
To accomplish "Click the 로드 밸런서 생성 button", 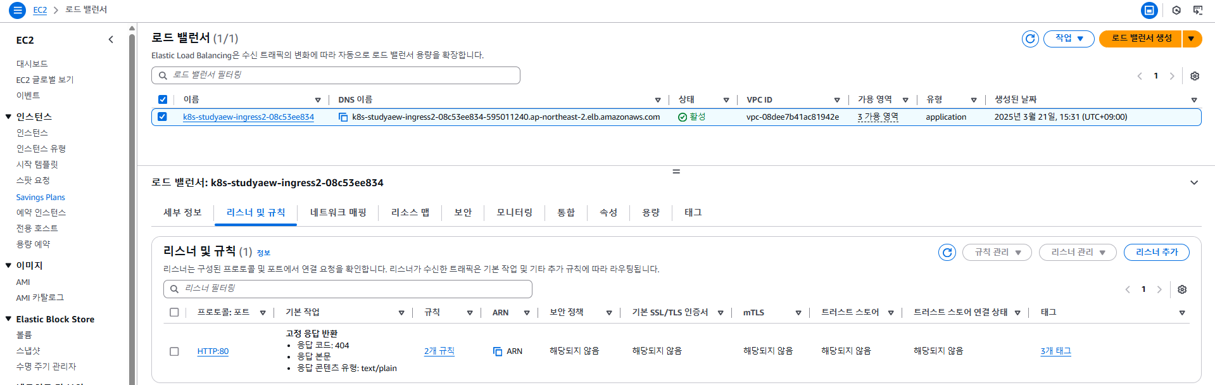I will 1141,39.
